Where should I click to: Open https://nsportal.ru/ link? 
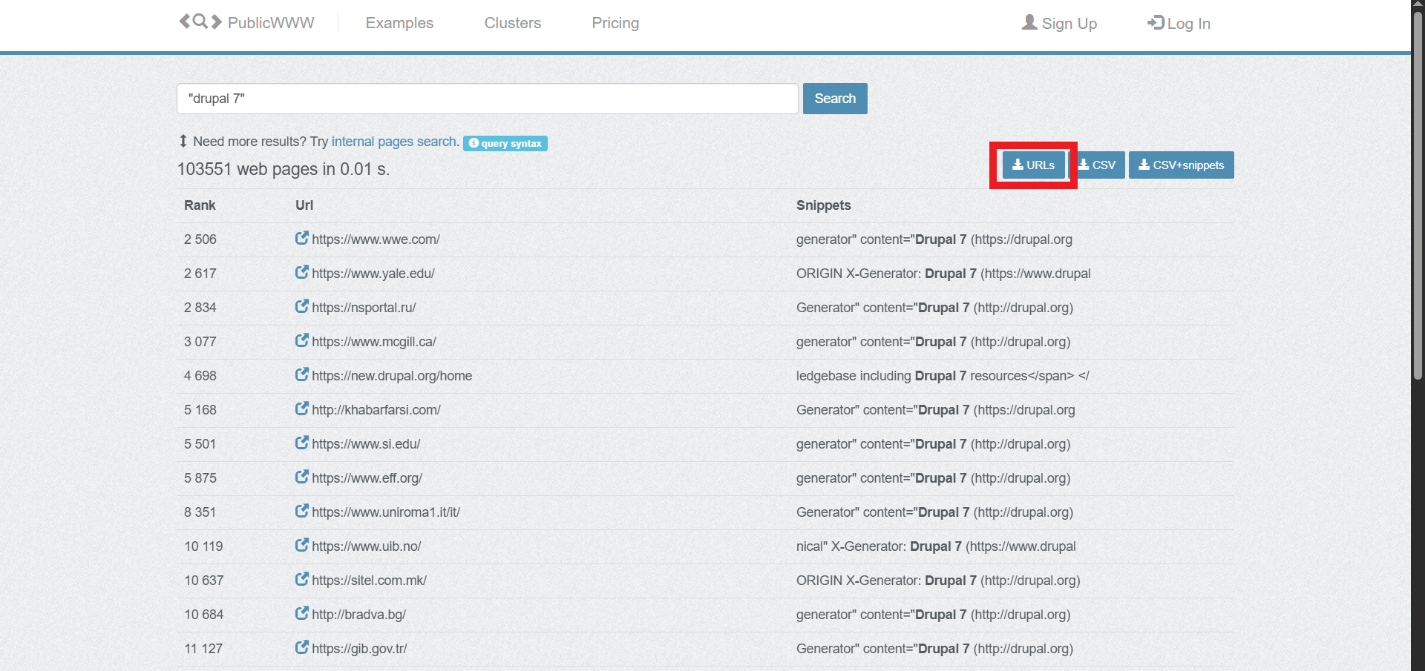[x=364, y=308]
